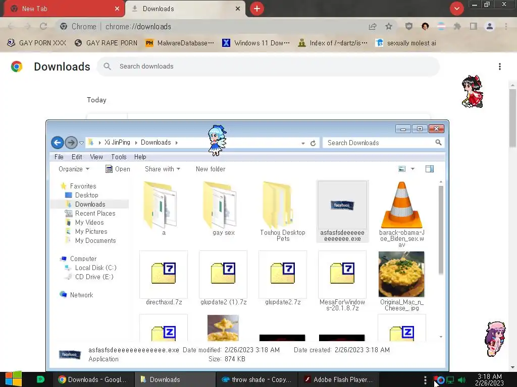Viewport: 517px width, 387px height.
Task: Select the Touhou Desktop Pets folder
Action: (283, 211)
